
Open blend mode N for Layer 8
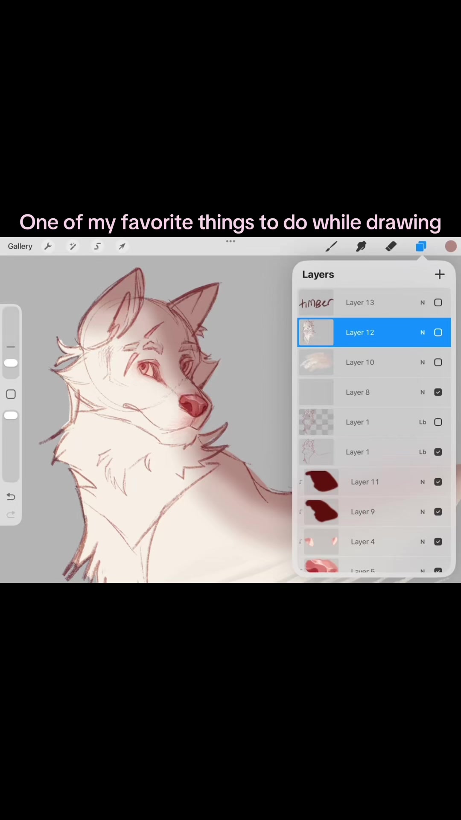point(423,392)
